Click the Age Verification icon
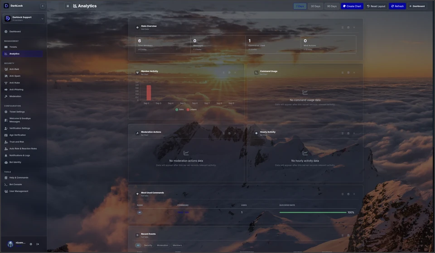This screenshot has height=253, width=435. point(6,135)
